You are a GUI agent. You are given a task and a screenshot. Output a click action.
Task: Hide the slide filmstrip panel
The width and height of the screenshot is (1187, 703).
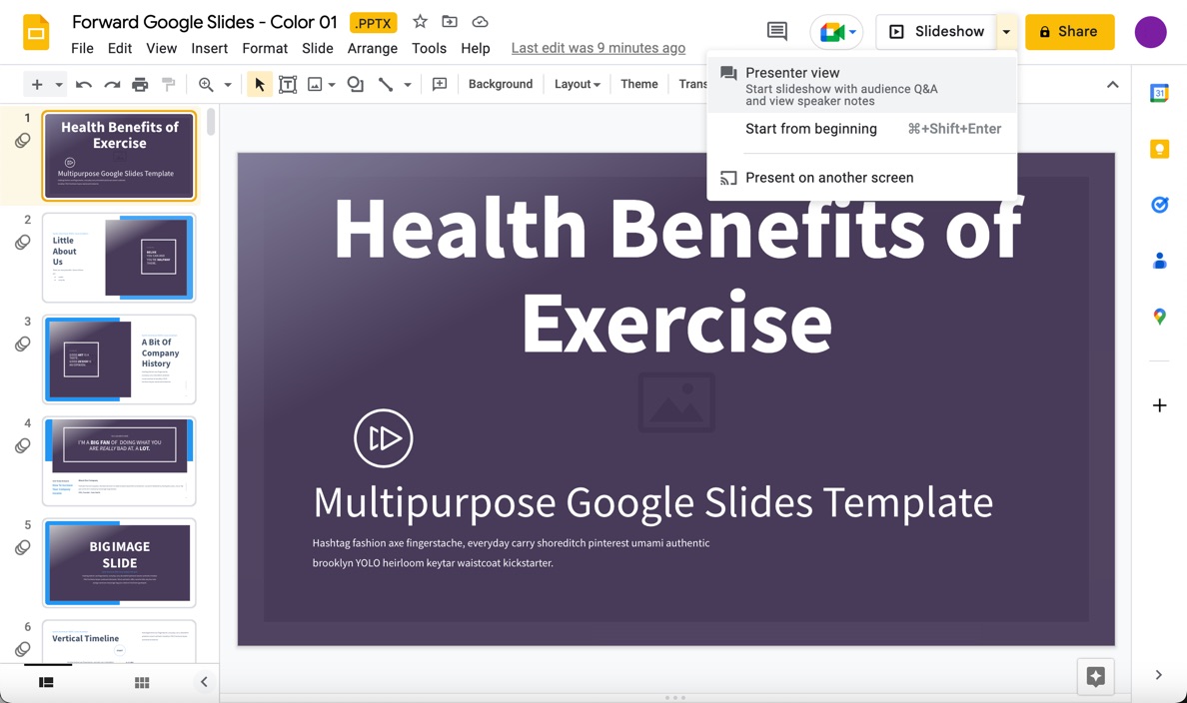tap(204, 682)
